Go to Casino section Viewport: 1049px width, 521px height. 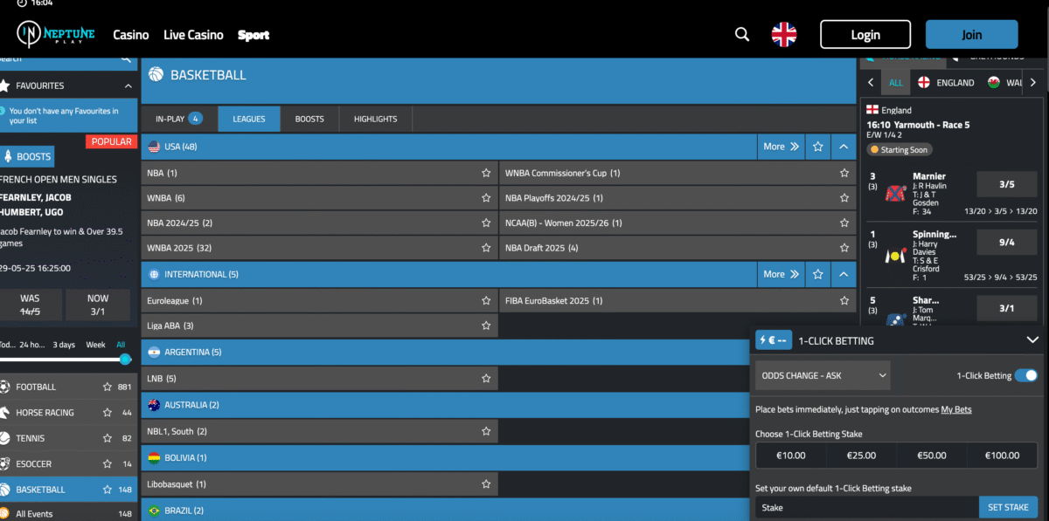[x=131, y=35]
